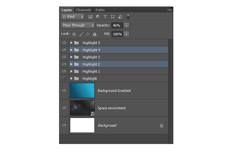Viewport: 229px width, 153px height.
Task: Switch to the Channels tab
Action: 84,10
